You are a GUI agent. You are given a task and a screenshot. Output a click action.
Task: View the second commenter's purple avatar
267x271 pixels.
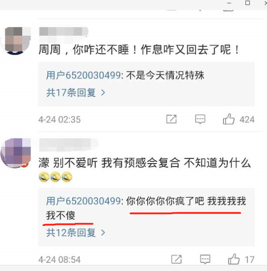(16, 153)
